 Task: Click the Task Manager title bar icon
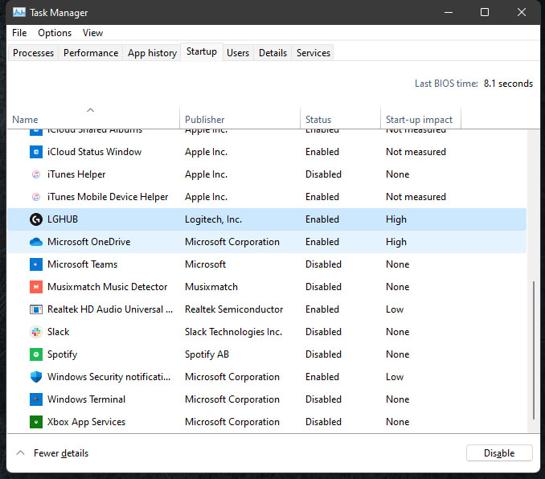point(19,13)
